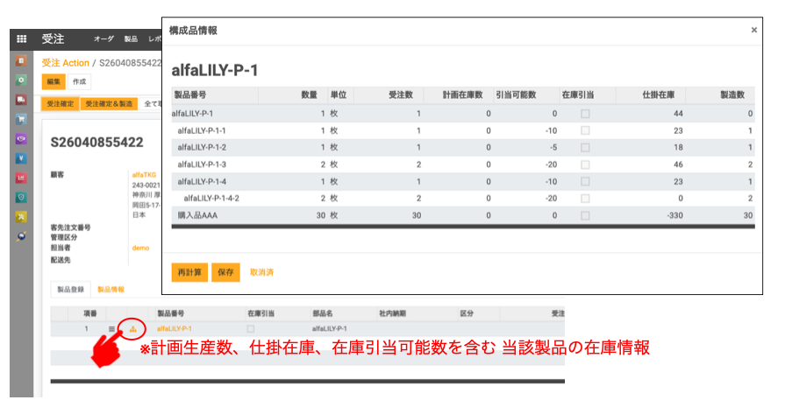This screenshot has height=407, width=785.
Task: Close the 構成品情報 dialog
Action: 753,30
